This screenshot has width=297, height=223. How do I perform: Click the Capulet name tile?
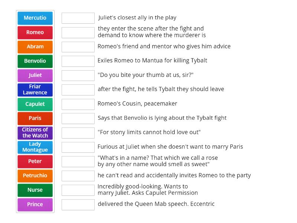(35, 104)
